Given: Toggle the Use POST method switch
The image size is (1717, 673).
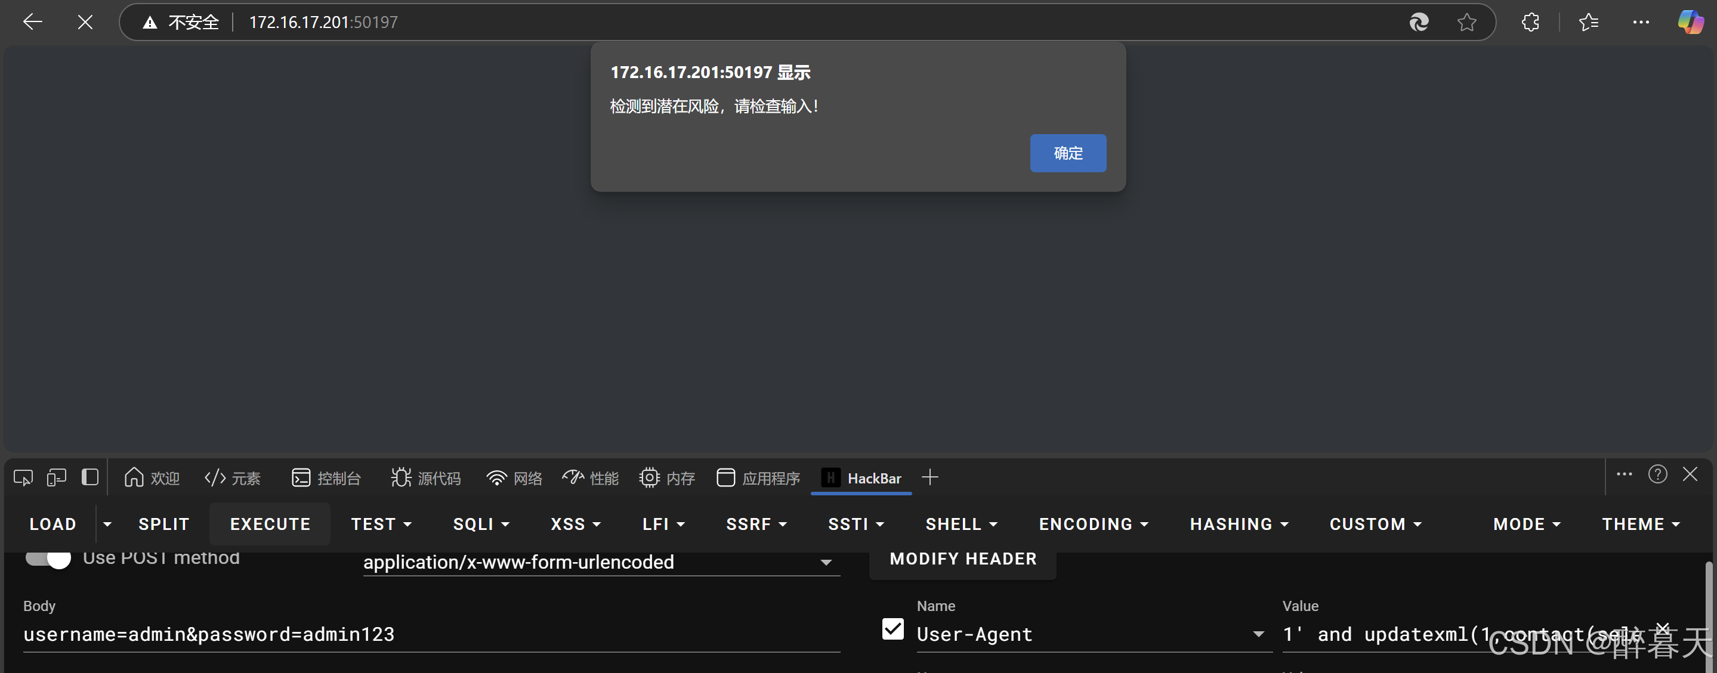Looking at the screenshot, I should point(49,558).
